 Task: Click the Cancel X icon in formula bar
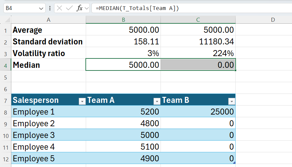(x=59, y=8)
